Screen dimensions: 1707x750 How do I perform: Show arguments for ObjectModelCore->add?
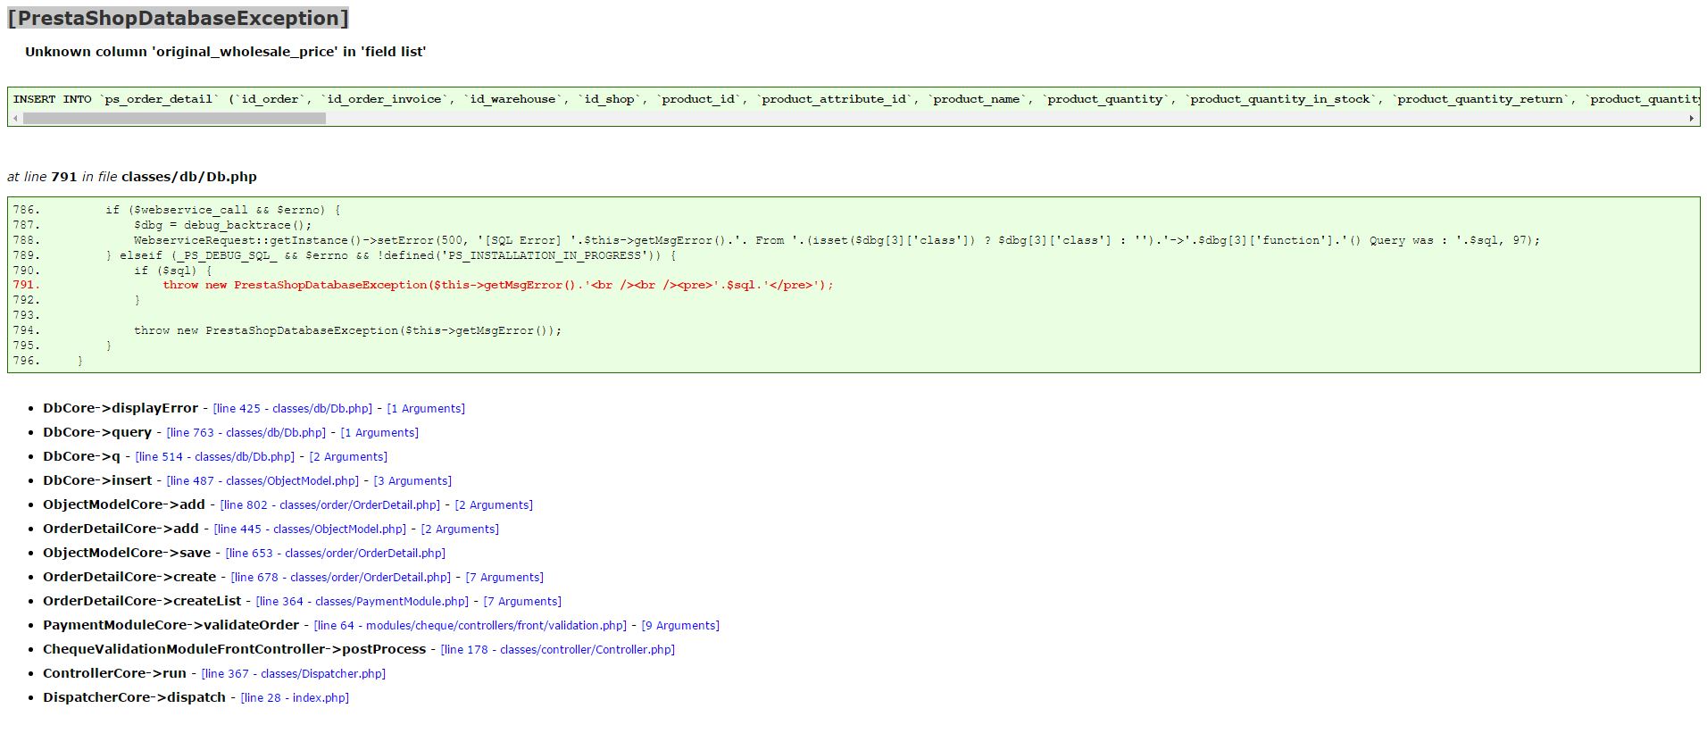click(494, 505)
